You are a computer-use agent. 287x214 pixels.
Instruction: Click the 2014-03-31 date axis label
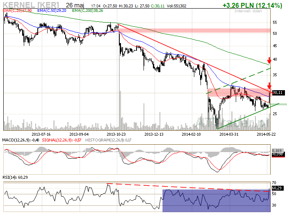click(229, 134)
